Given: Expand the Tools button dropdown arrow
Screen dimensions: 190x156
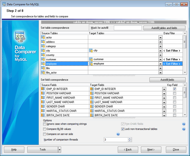Looking at the screenshot, I should 60,149.
